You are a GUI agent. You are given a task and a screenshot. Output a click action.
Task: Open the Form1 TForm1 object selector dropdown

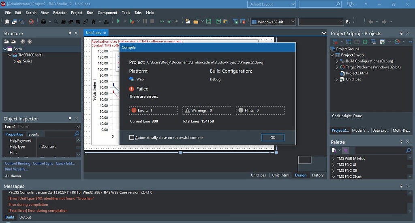point(78,126)
